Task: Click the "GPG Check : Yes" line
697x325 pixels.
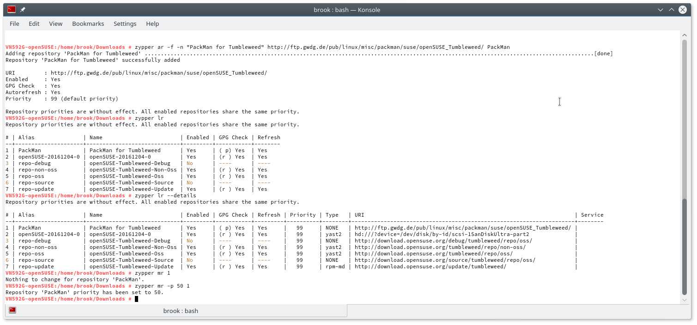Action: pos(33,86)
